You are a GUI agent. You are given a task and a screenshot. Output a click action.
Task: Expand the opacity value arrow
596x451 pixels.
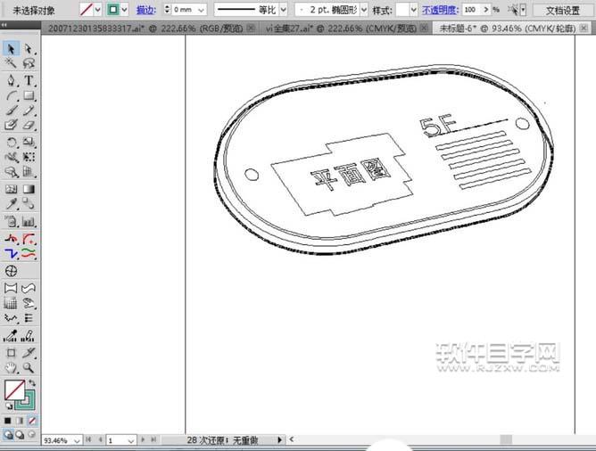pos(486,10)
